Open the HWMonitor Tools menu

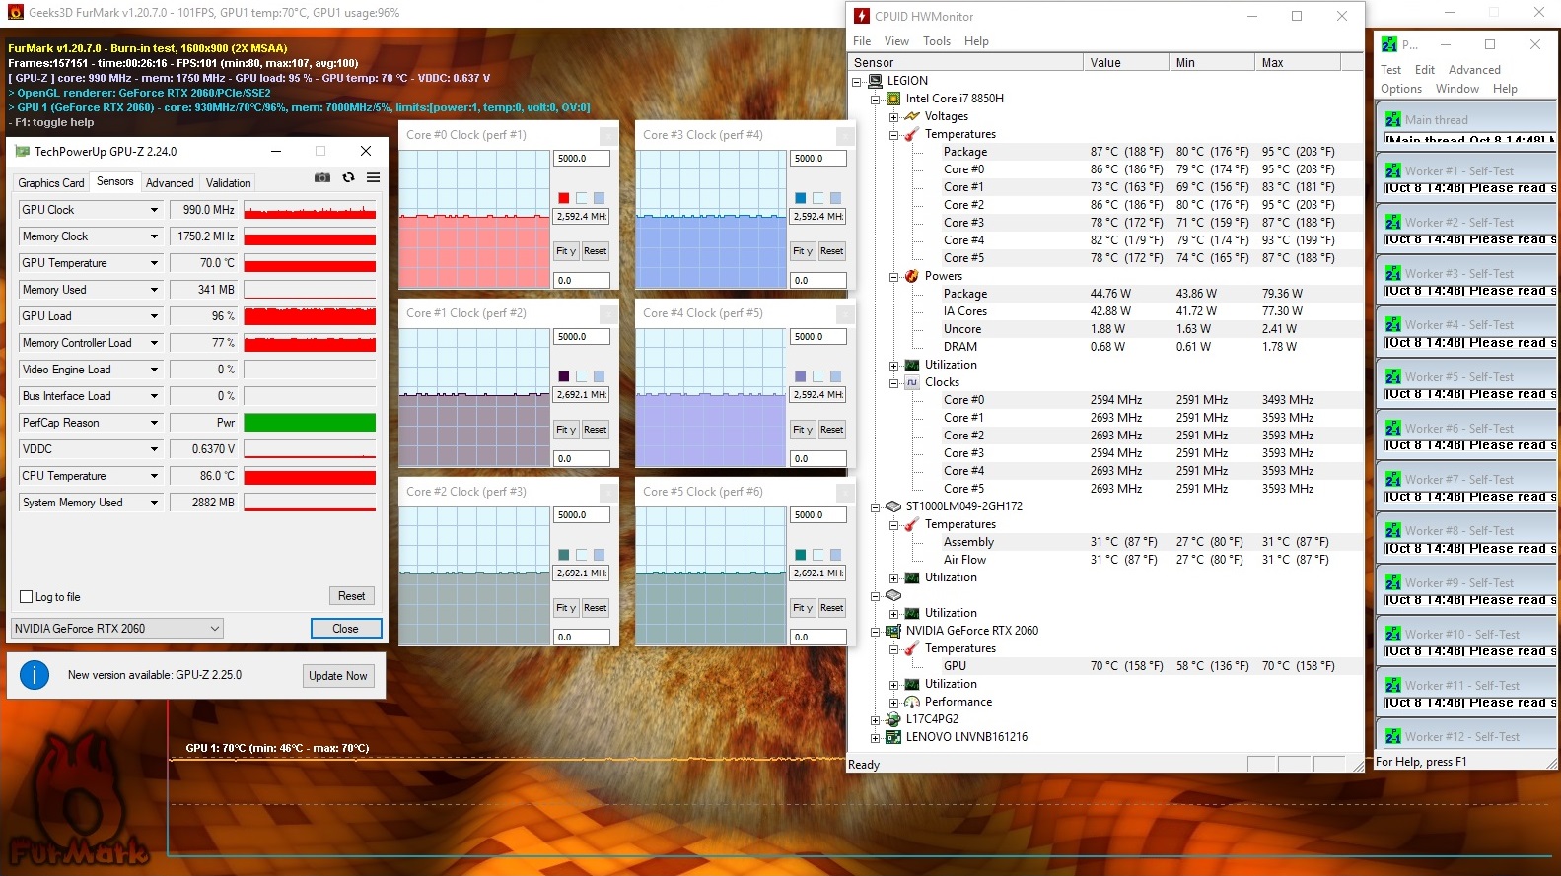[x=937, y=41]
